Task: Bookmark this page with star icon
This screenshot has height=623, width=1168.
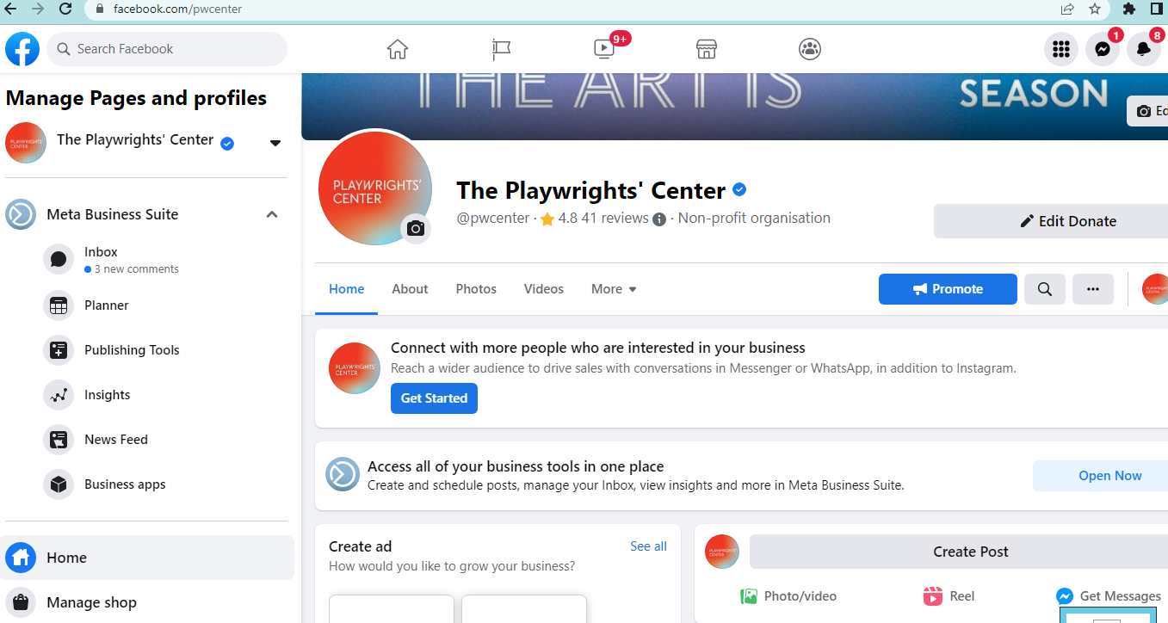Action: pos(1095,9)
